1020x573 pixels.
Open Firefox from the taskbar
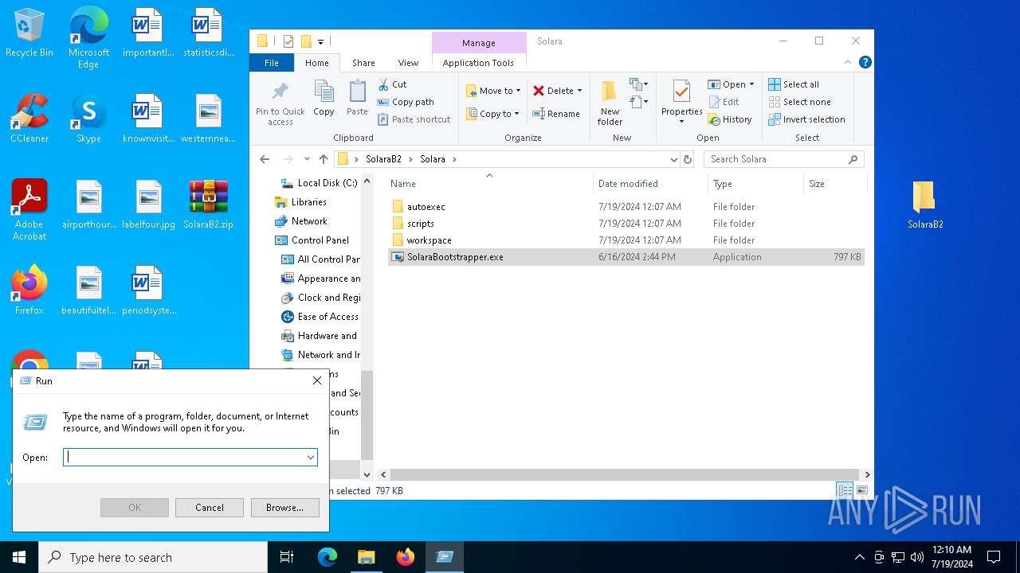coord(406,557)
